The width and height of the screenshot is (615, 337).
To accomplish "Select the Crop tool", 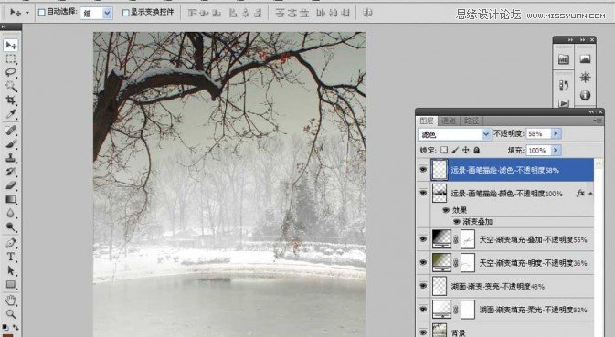I will (x=11, y=100).
